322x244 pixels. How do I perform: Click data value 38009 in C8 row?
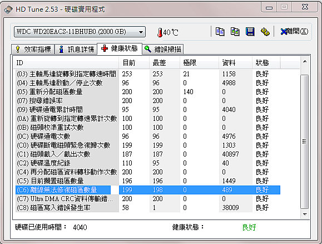point(230,208)
